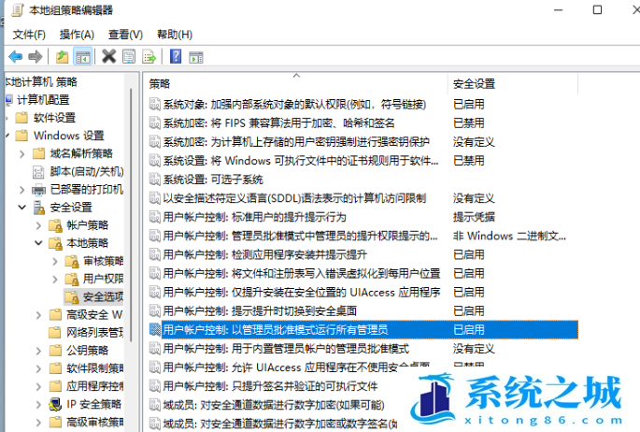Click the Export list toolbar icon
Viewport: 640px width, 432px height.
[x=149, y=56]
